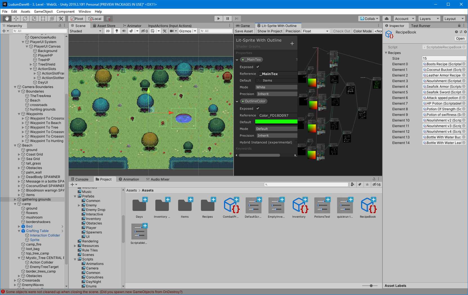Image resolution: width=468 pixels, height=295 pixels.
Task: Open the Layers dropdown
Action: coord(429,19)
